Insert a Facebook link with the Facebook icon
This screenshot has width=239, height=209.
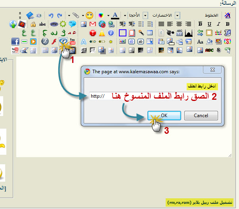tap(15, 42)
